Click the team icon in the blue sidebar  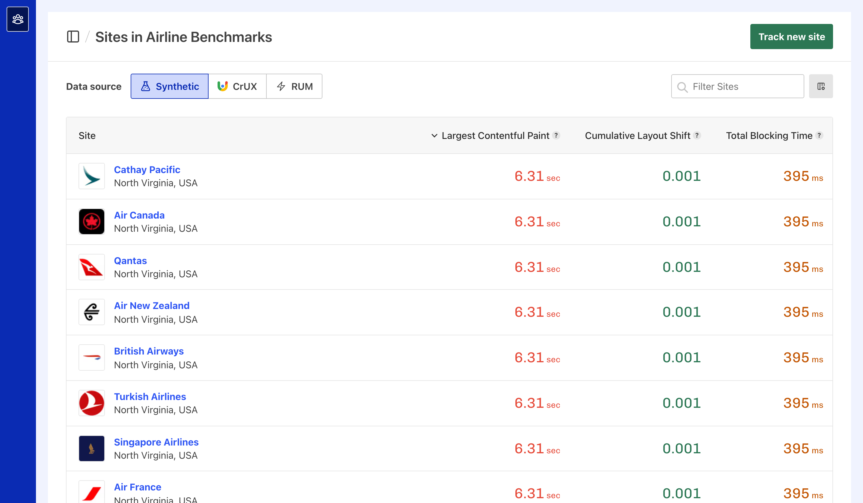17,19
